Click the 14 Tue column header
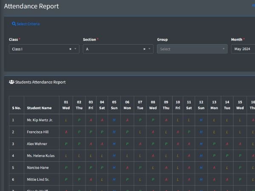The image size is (255, 191). click(227, 105)
